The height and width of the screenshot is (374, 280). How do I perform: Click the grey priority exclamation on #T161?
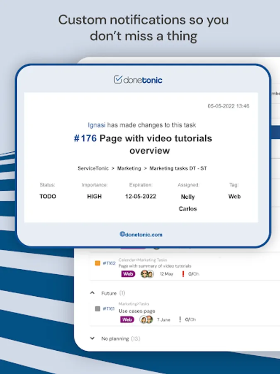[180, 320]
